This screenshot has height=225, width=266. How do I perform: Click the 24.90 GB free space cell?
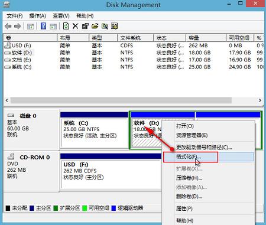click(240, 67)
